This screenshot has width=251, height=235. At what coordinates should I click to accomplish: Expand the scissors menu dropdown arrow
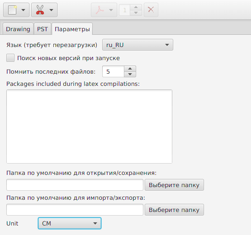pos(51,10)
